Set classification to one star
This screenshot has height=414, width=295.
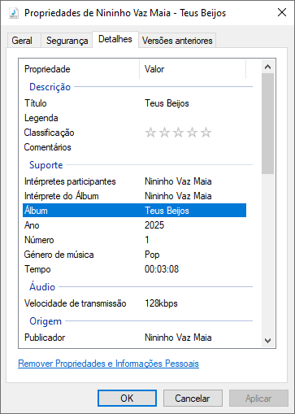150,133
